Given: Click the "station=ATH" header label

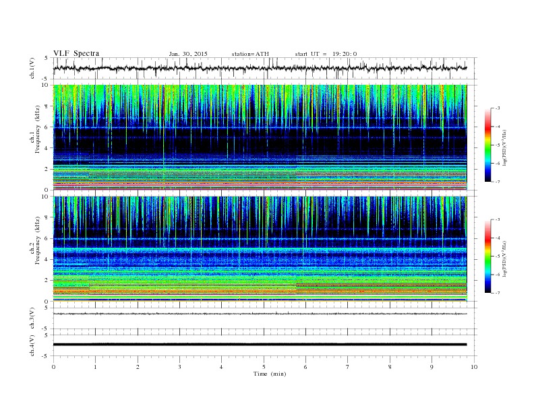Looking at the screenshot, I should tap(250, 54).
